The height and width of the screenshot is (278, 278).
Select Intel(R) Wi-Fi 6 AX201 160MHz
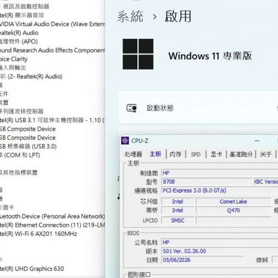pyautogui.click(x=38, y=234)
